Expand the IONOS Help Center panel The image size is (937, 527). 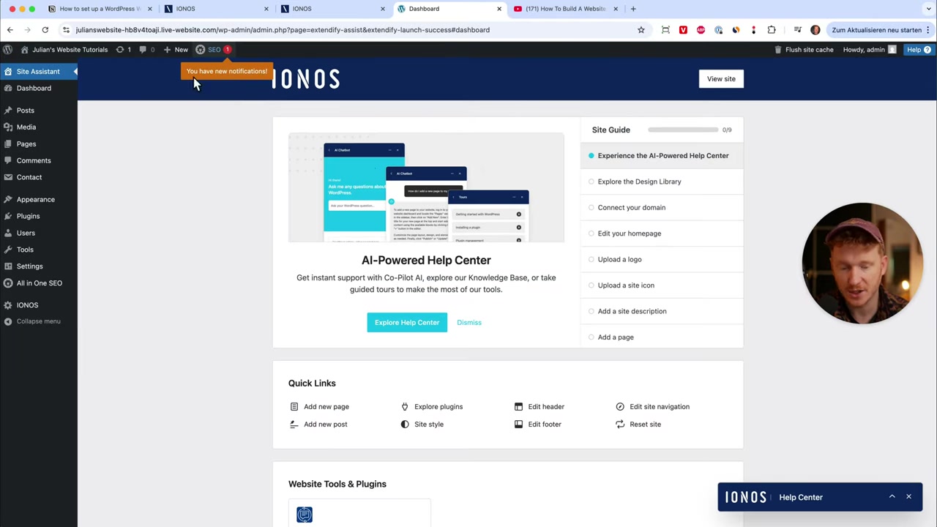892,497
